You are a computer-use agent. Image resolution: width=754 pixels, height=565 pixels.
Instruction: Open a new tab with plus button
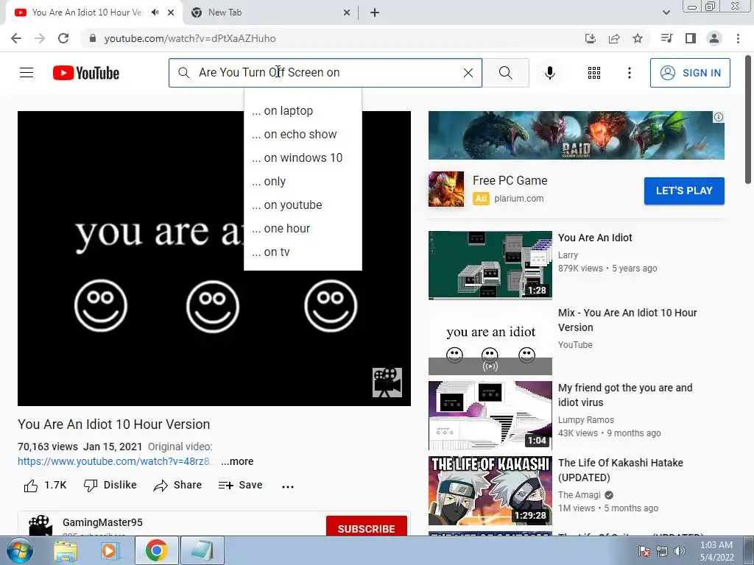click(375, 13)
